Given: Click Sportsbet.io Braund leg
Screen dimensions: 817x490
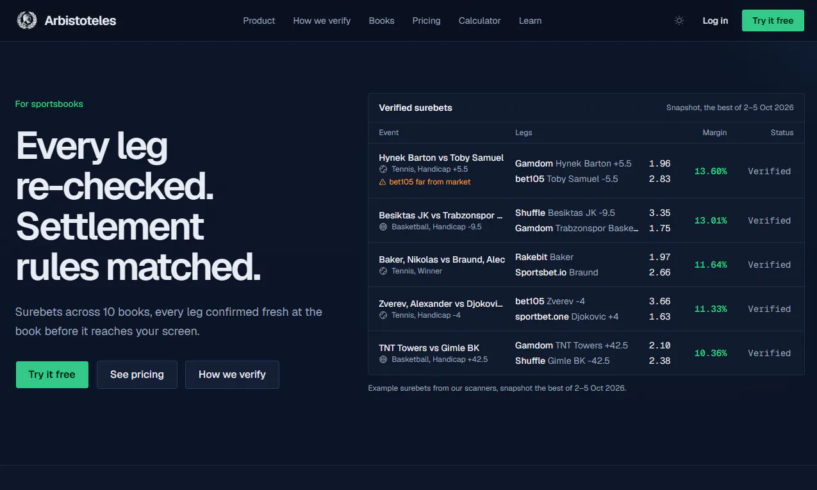Looking at the screenshot, I should [556, 272].
